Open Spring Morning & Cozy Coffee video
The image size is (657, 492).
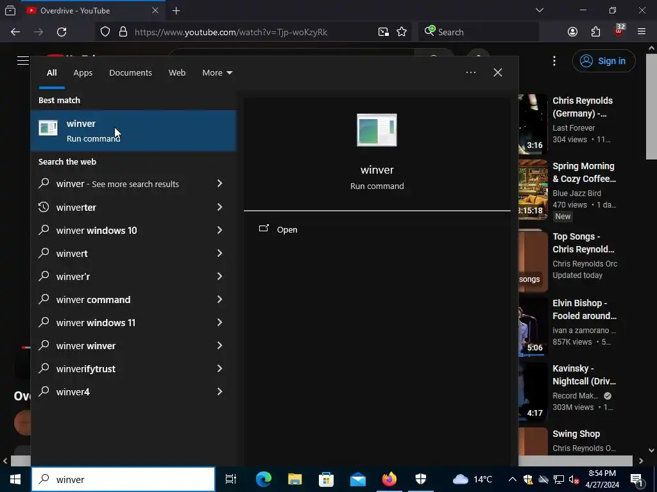(x=584, y=172)
